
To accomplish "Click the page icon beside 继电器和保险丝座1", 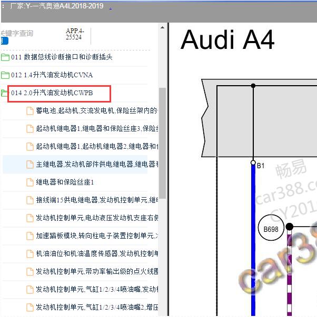I will coord(30,182).
